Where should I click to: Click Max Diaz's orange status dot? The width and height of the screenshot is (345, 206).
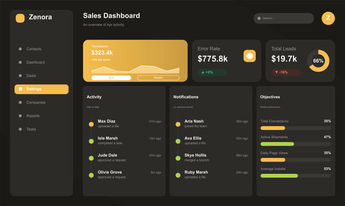[x=91, y=124]
